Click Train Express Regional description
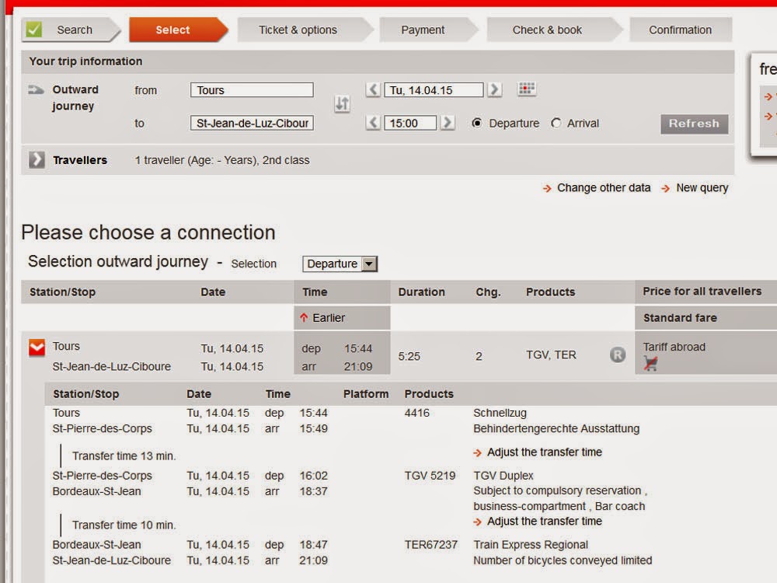The height and width of the screenshot is (583, 777). coord(530,544)
